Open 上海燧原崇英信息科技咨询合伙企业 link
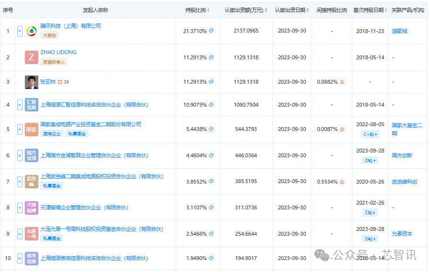 click(94, 258)
